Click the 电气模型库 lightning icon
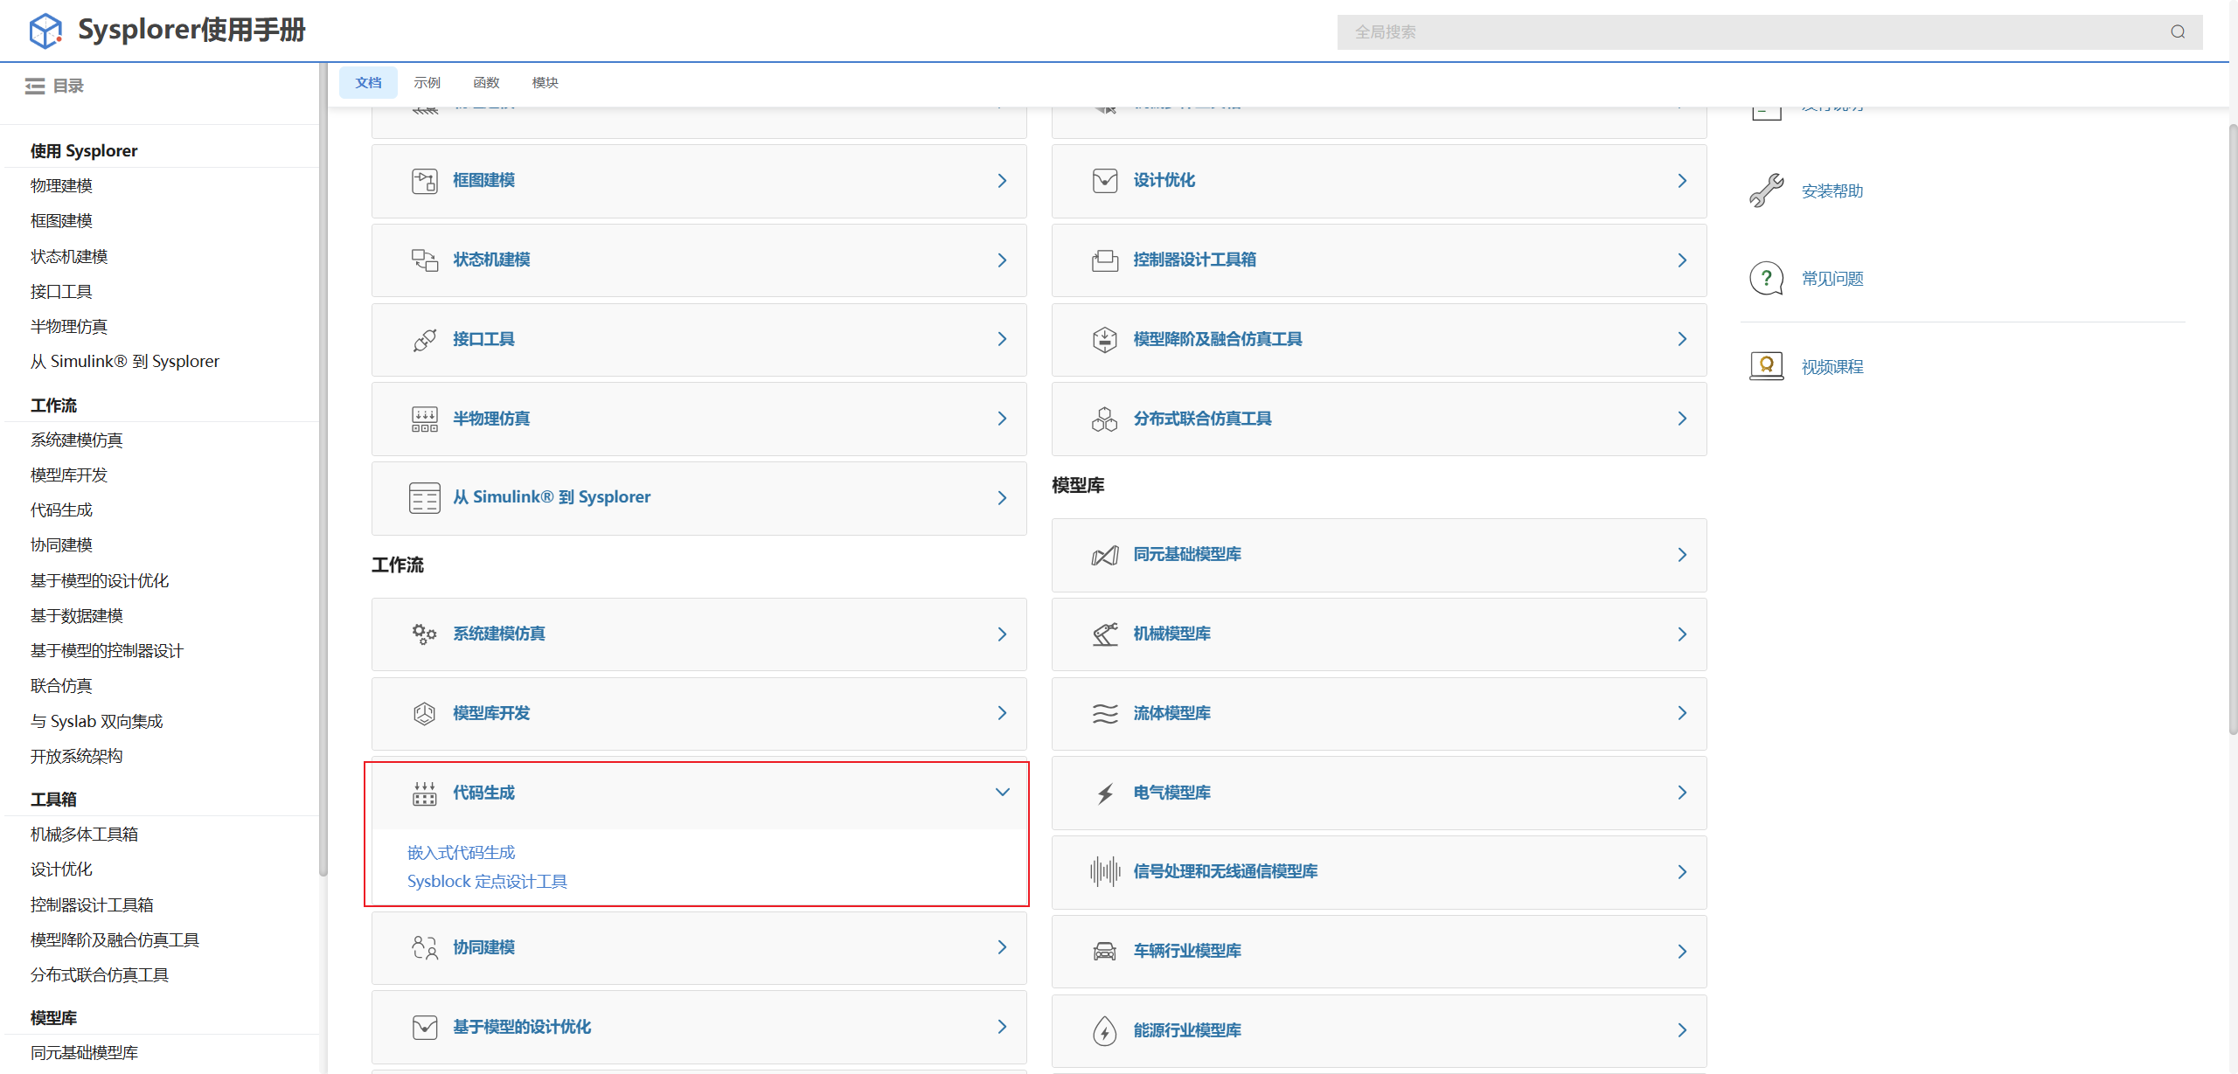This screenshot has height=1074, width=2238. click(x=1105, y=793)
